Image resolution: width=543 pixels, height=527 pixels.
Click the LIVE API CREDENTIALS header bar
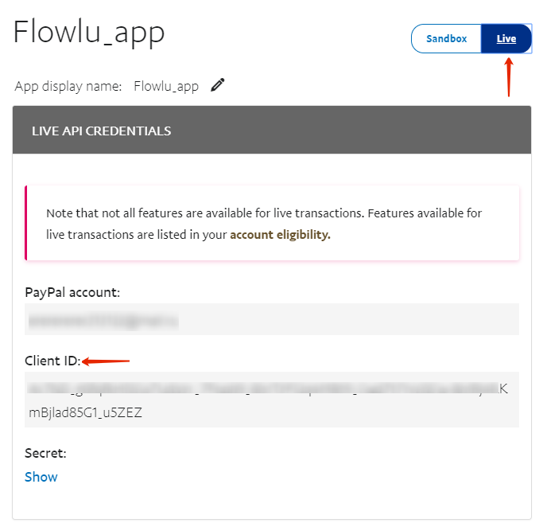click(x=272, y=130)
